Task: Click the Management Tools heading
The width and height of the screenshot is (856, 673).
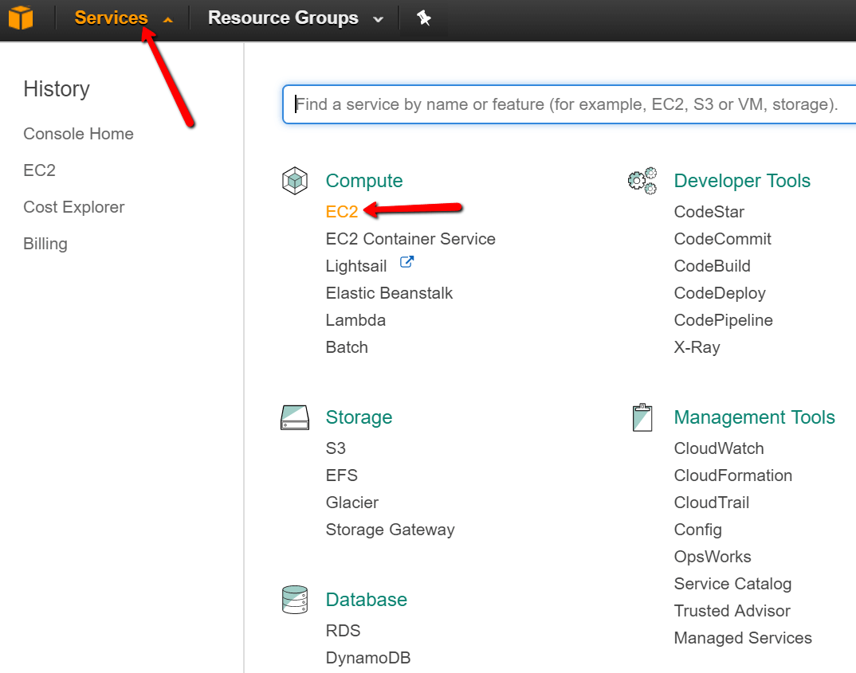Action: click(x=755, y=417)
